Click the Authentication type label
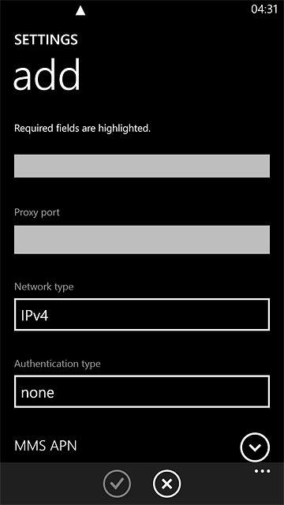The width and height of the screenshot is (284, 505). coord(58,364)
